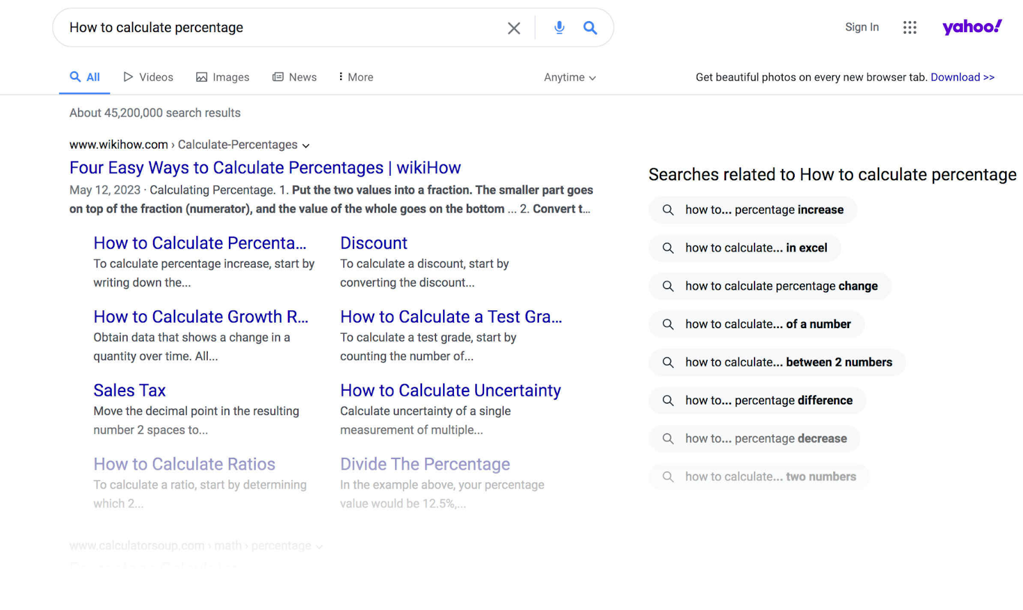Click the Images tab picture icon

[x=201, y=77]
